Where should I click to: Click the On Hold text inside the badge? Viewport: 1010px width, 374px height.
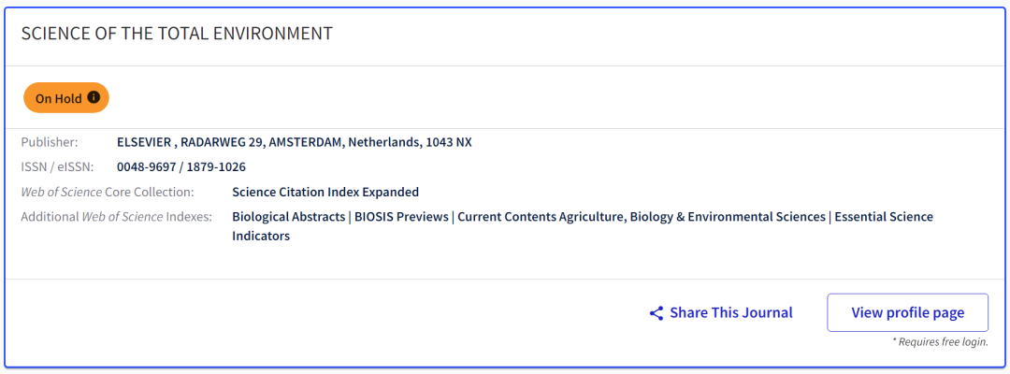point(59,98)
